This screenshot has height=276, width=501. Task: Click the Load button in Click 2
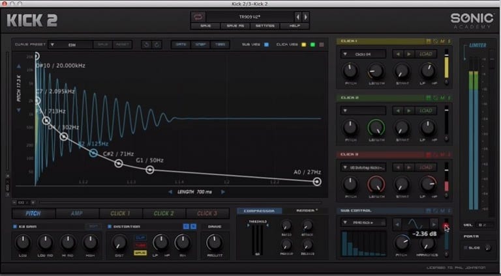(x=426, y=111)
